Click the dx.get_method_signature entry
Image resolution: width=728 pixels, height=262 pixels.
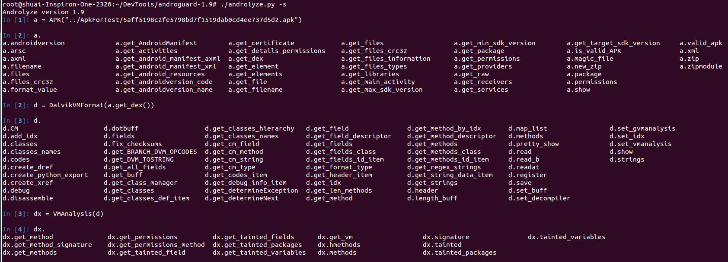click(47, 245)
